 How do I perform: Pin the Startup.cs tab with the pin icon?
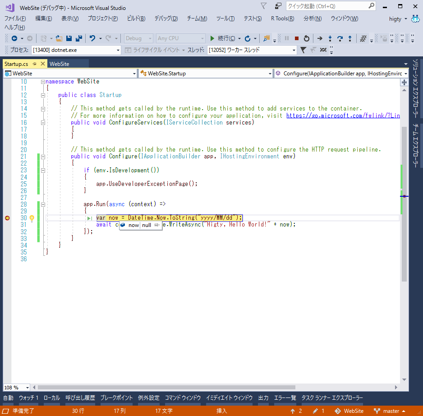click(35, 64)
